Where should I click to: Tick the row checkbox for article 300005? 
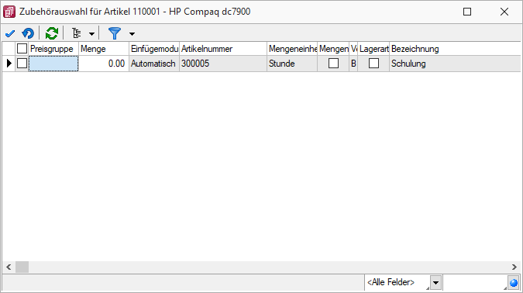click(22, 64)
